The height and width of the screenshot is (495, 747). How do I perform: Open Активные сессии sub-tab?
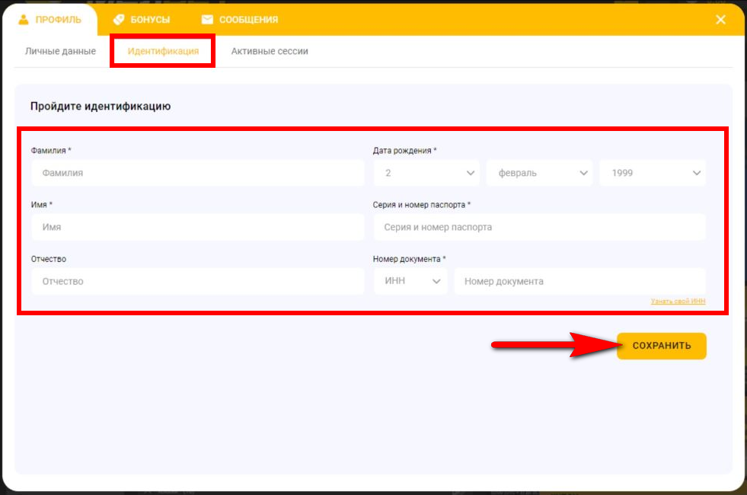[x=270, y=51]
